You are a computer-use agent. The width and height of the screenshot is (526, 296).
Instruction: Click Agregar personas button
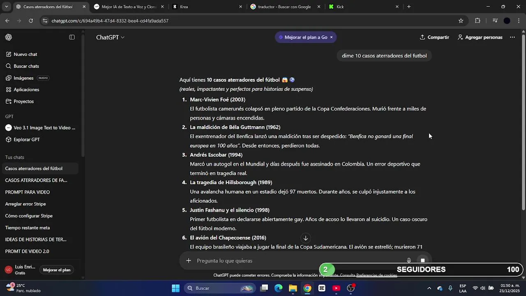pyautogui.click(x=480, y=37)
